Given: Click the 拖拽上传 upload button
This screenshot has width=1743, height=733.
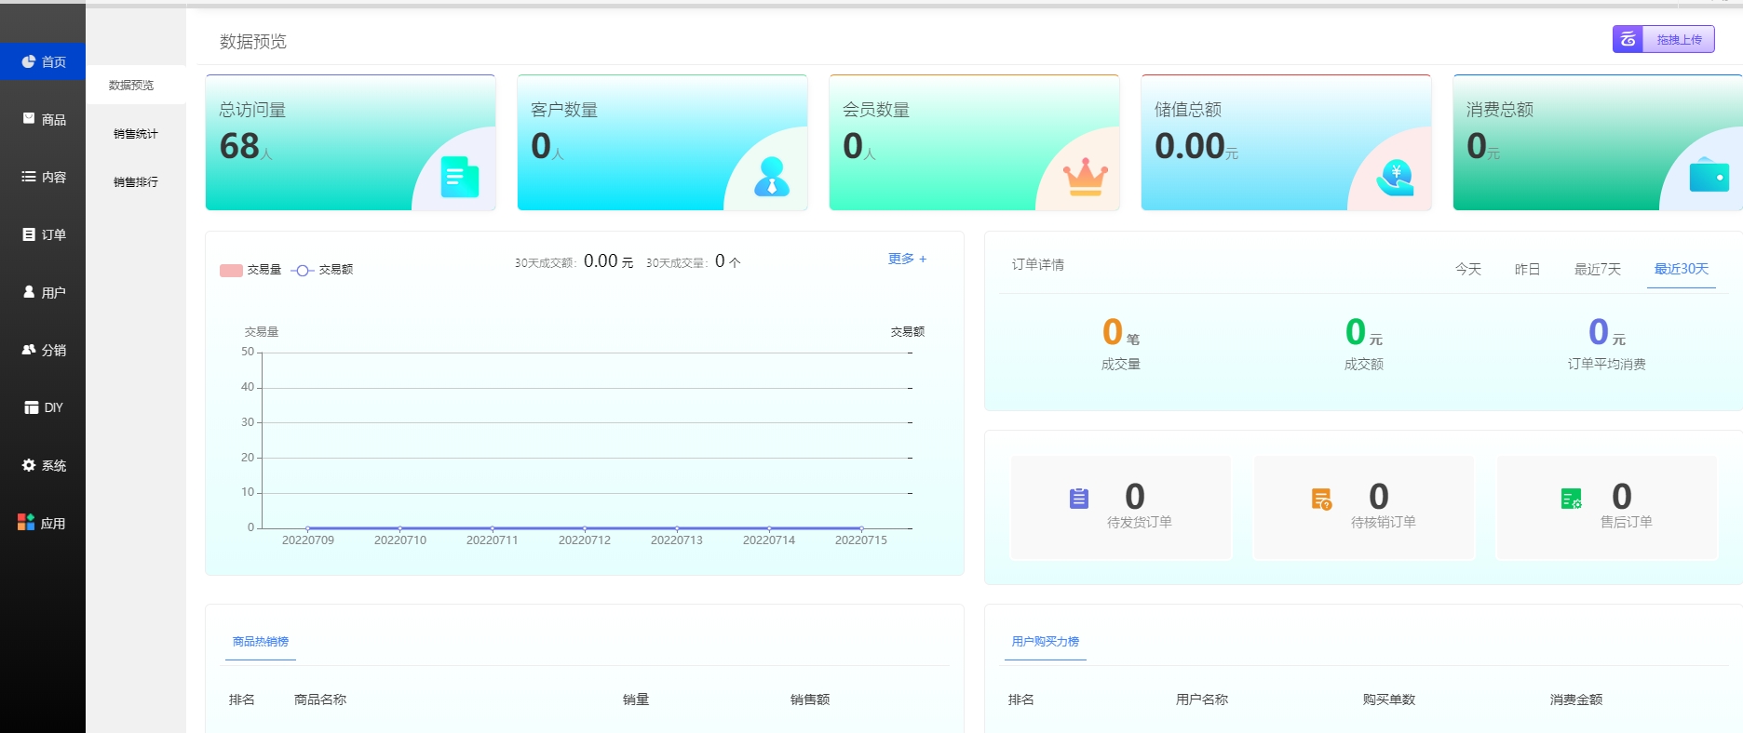Looking at the screenshot, I should click(x=1664, y=39).
